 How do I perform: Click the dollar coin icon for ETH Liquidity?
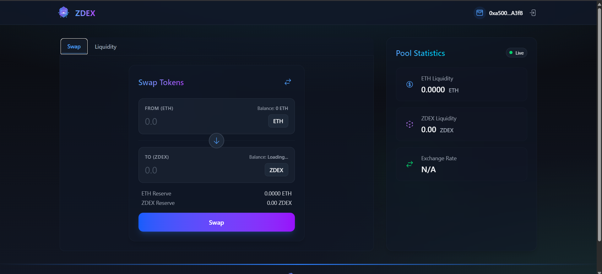(409, 84)
